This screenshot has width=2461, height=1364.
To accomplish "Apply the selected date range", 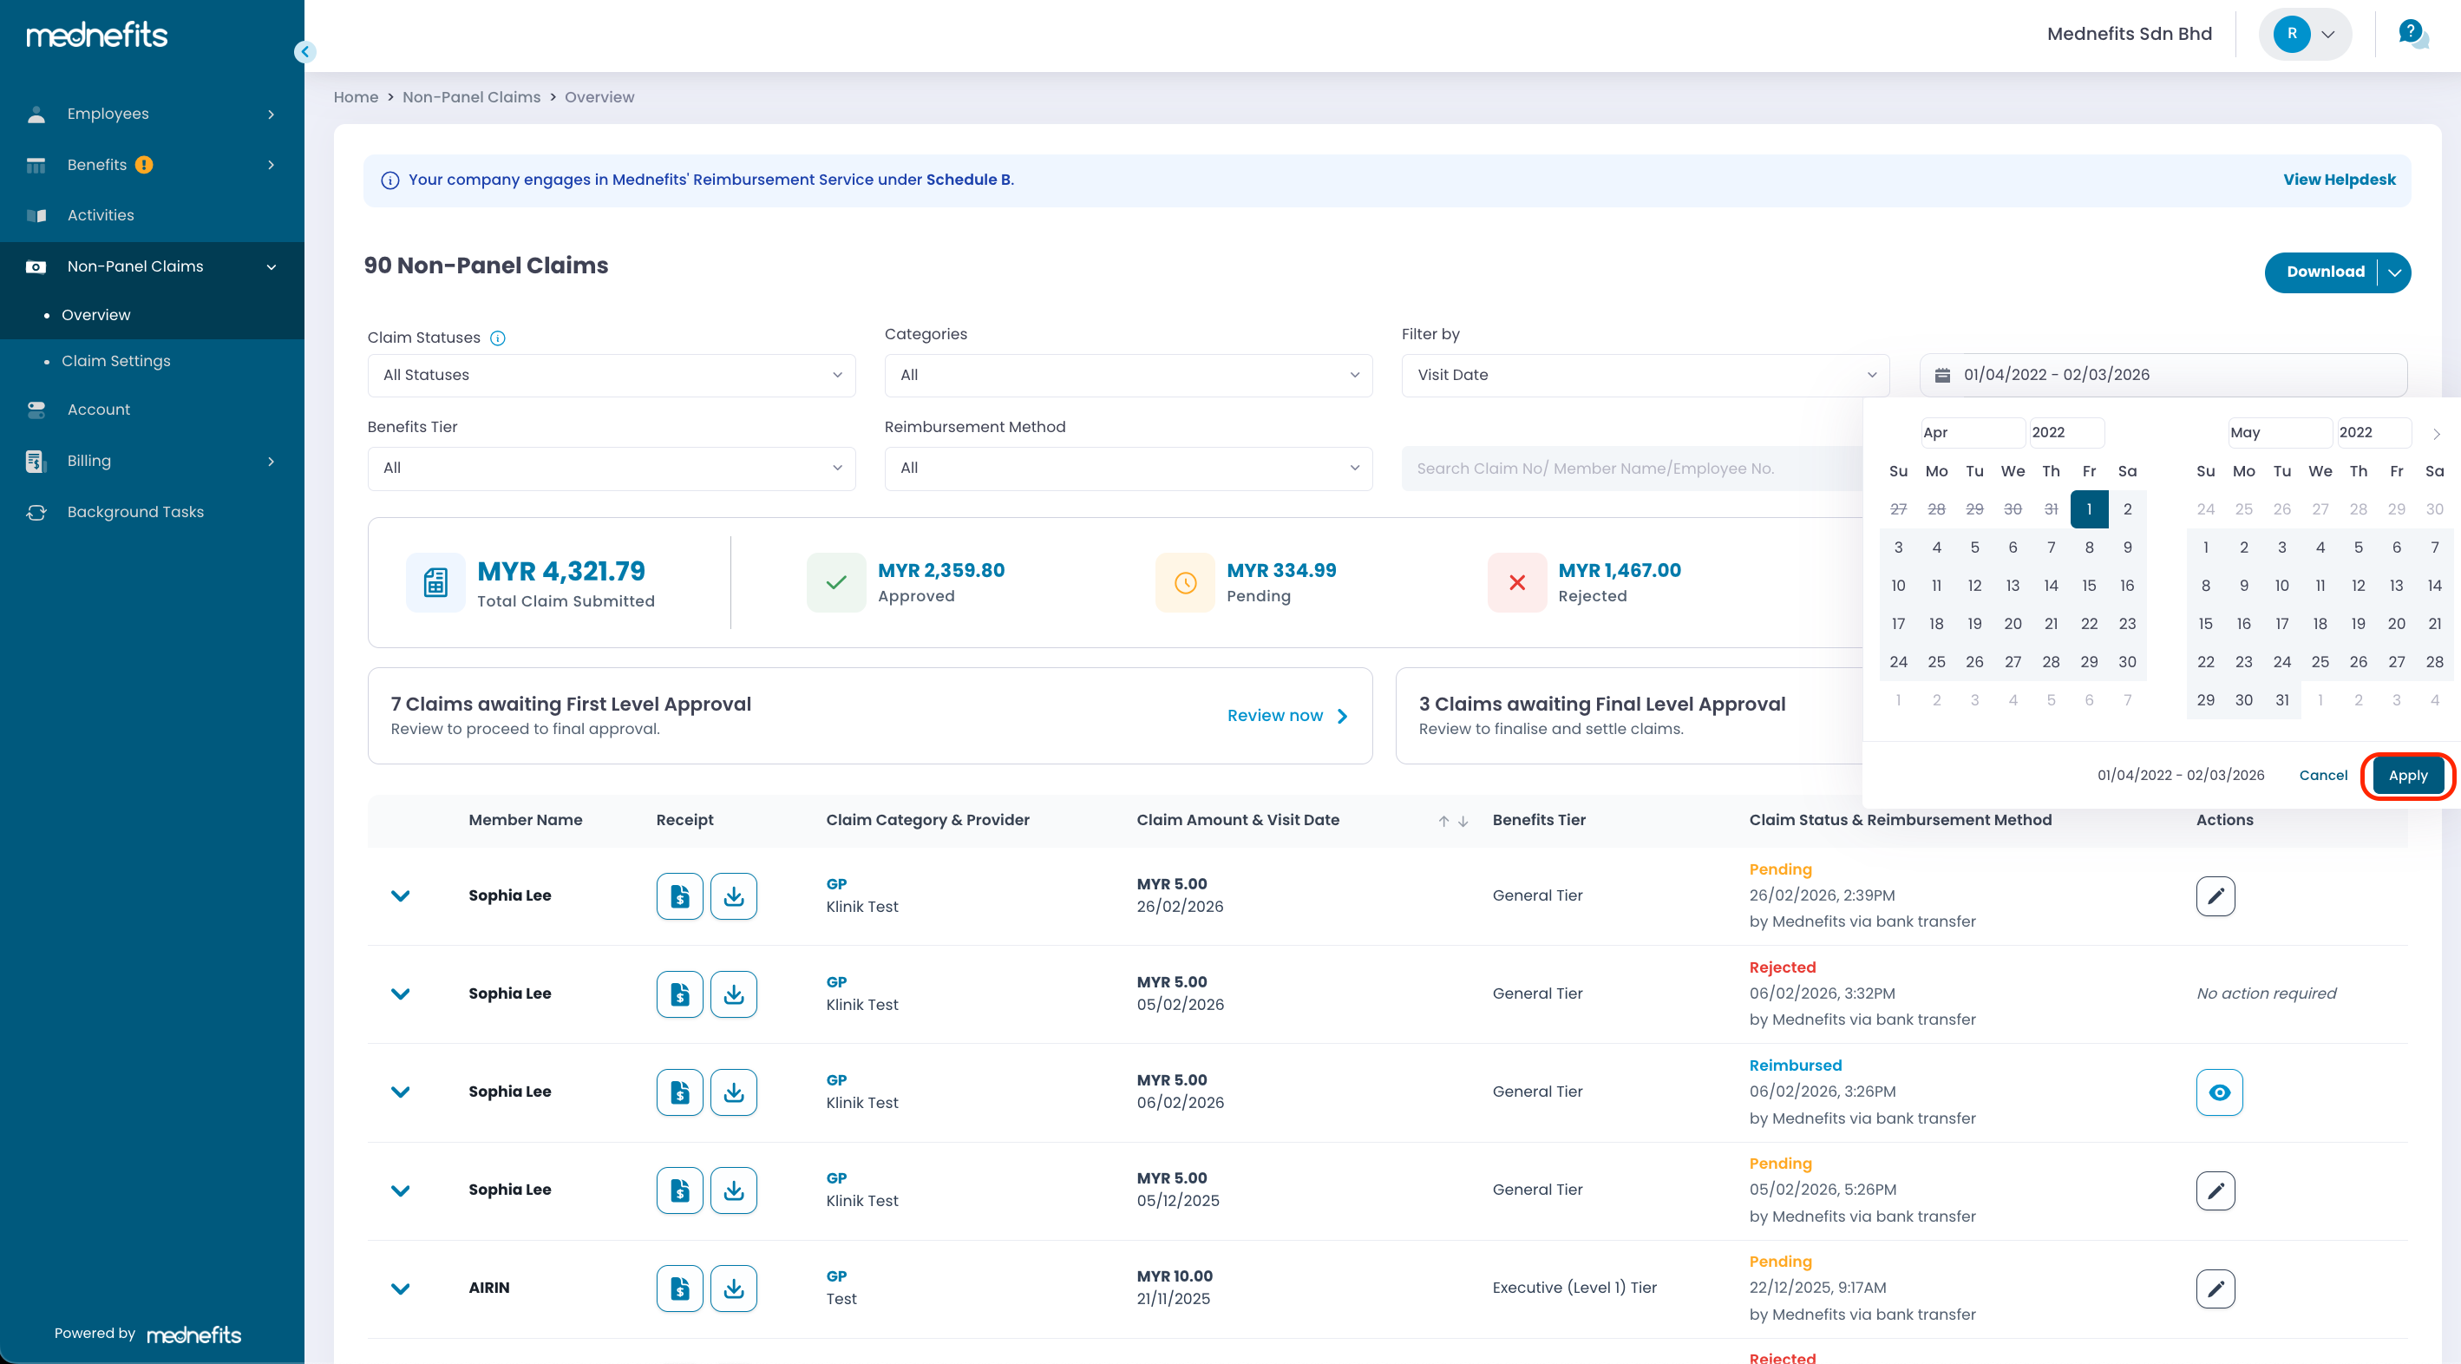I will [x=2406, y=775].
